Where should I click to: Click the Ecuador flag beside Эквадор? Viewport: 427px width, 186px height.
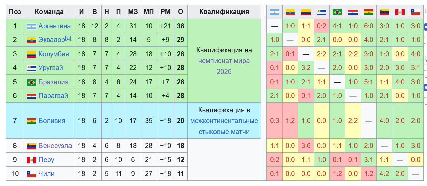[x=32, y=40]
